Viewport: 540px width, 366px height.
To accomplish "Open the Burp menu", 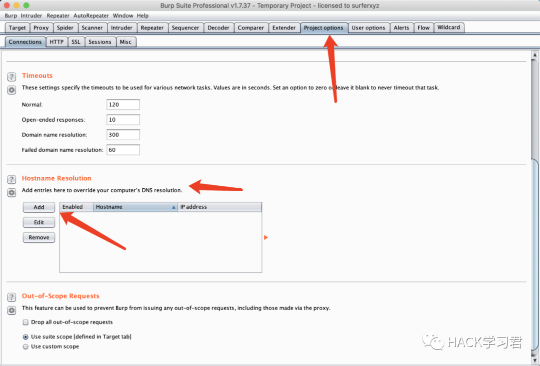I will [10, 15].
